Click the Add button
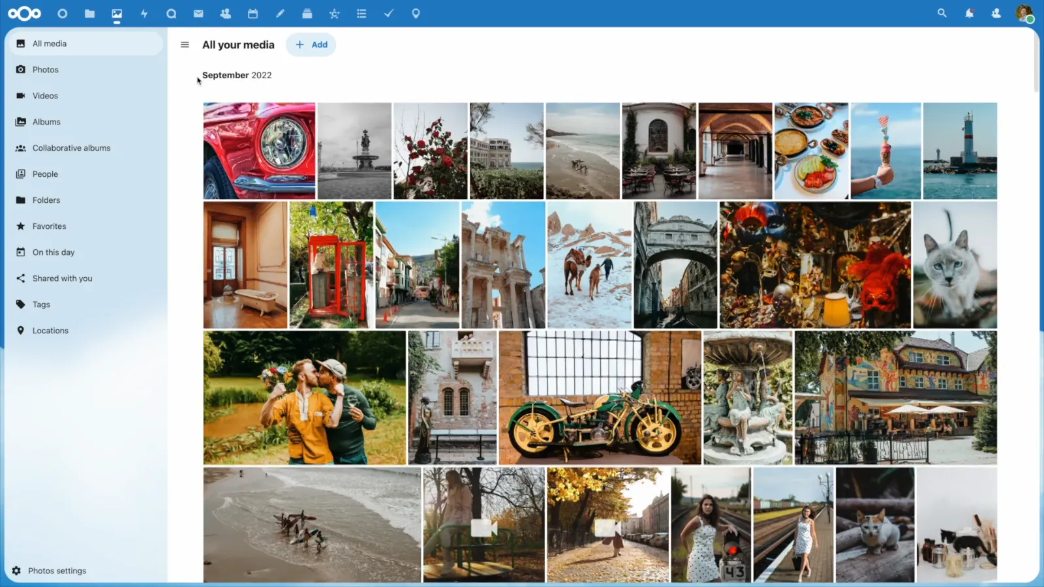The width and height of the screenshot is (1044, 587). [x=311, y=44]
